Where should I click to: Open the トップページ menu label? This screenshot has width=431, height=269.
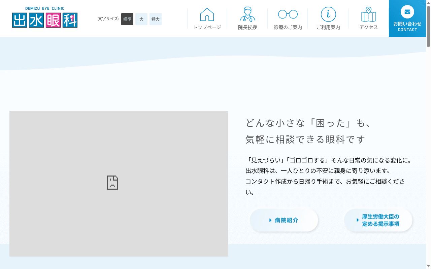[207, 28]
